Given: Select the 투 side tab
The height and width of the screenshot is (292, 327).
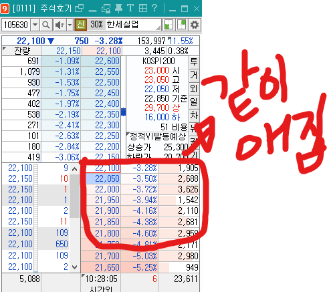Looking at the screenshot, I should [194, 61].
